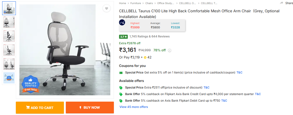The width and height of the screenshot is (293, 115).
Task: Click the 3.7 star rating badge
Action: [x=123, y=37]
